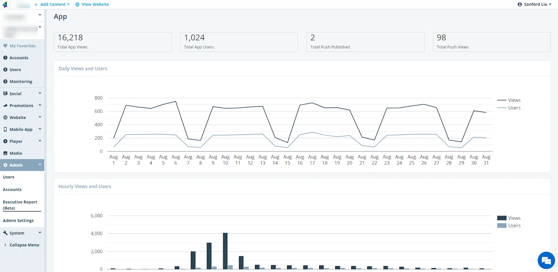
Task: Click the Mobile App phone icon
Action: point(5,130)
